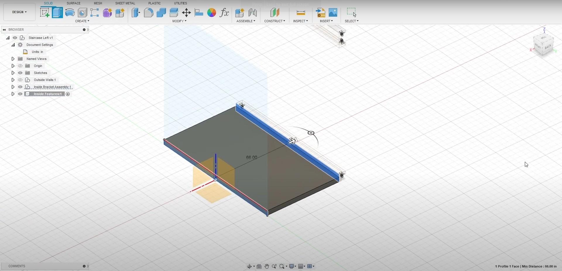The image size is (562, 271).
Task: Expand the Outside Walls:1 component
Action: coord(13,80)
